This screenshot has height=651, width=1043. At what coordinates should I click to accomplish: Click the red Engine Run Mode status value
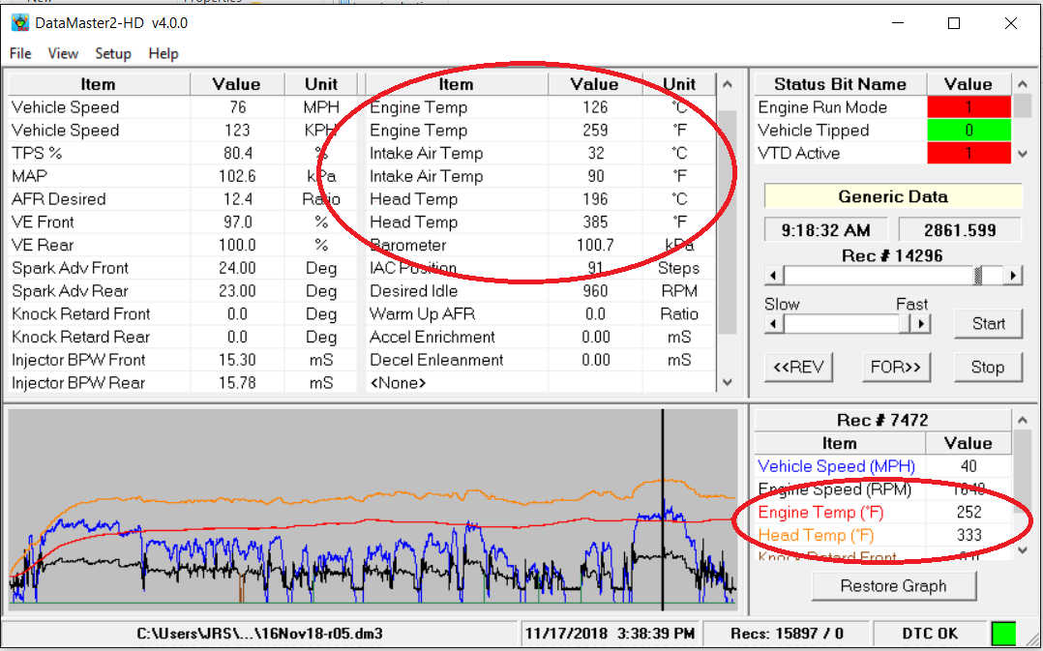click(968, 107)
